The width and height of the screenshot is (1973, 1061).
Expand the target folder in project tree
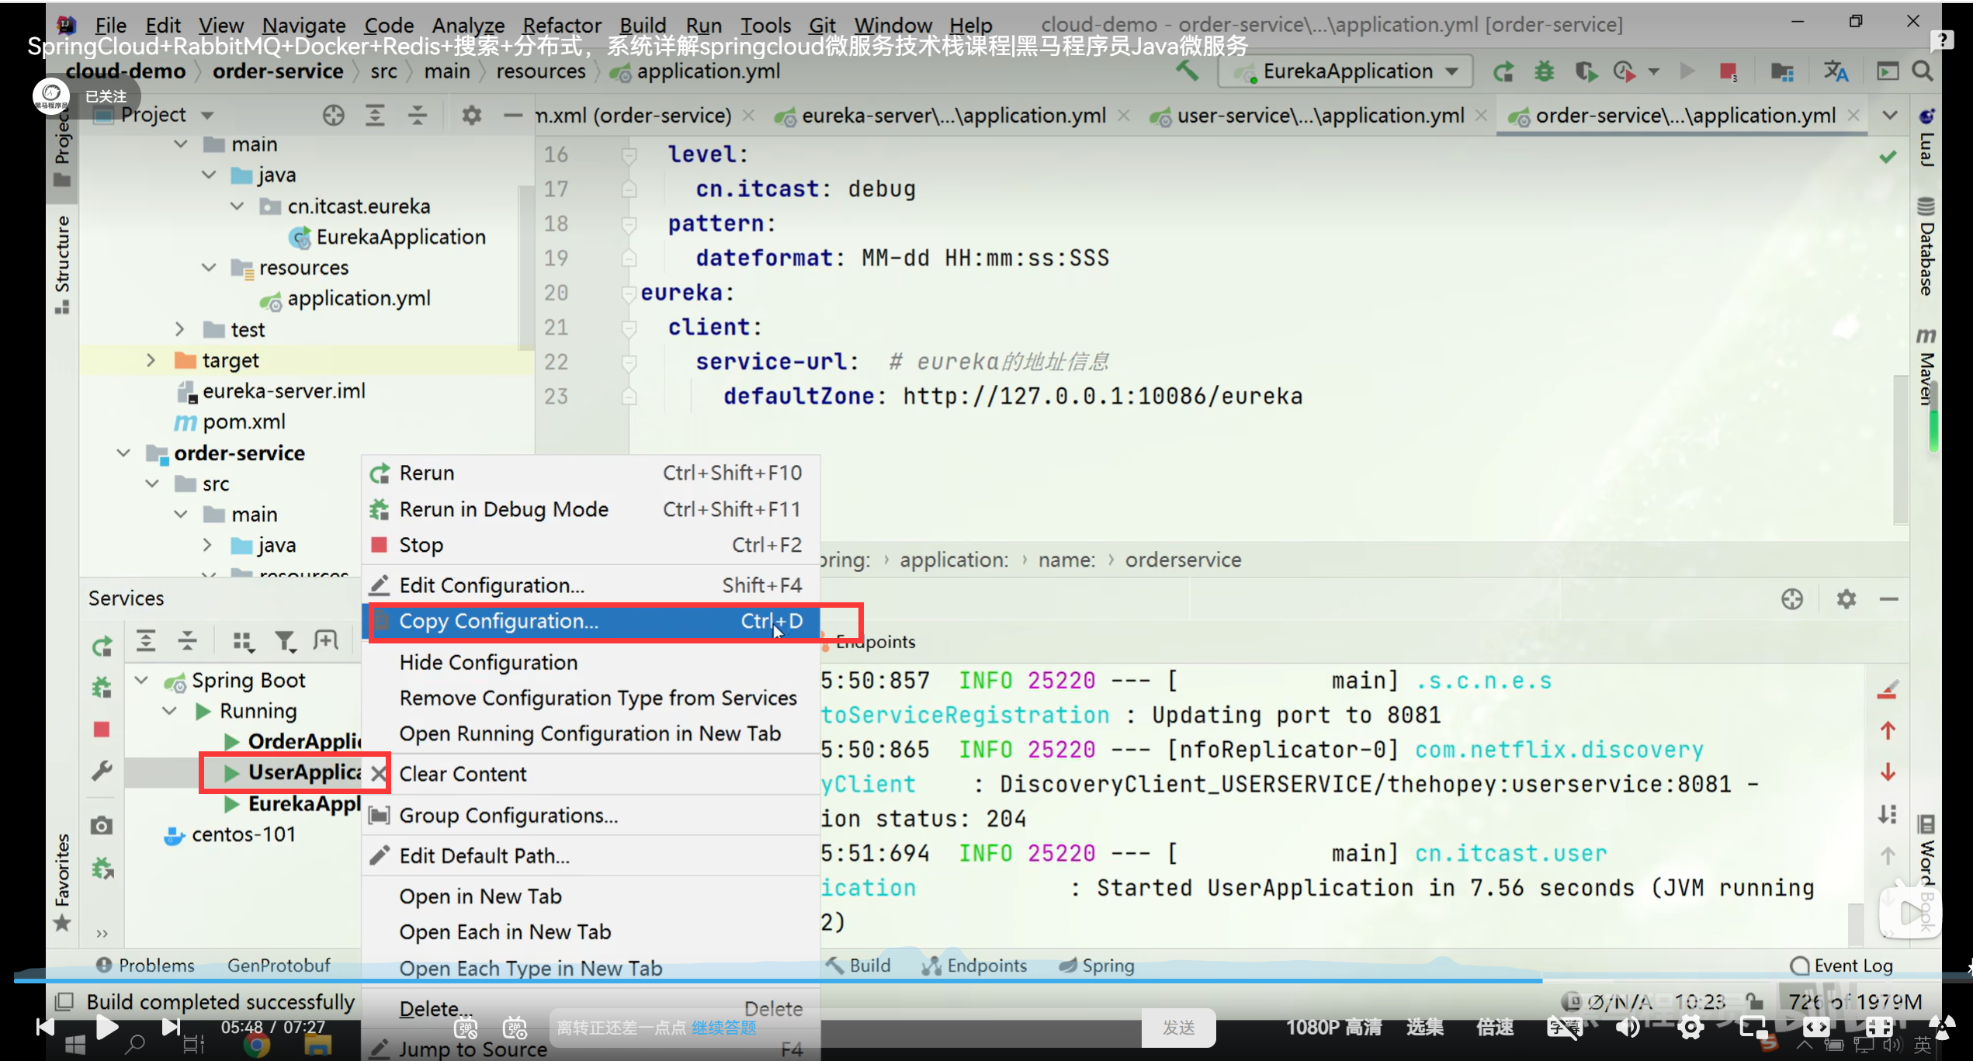[151, 360]
